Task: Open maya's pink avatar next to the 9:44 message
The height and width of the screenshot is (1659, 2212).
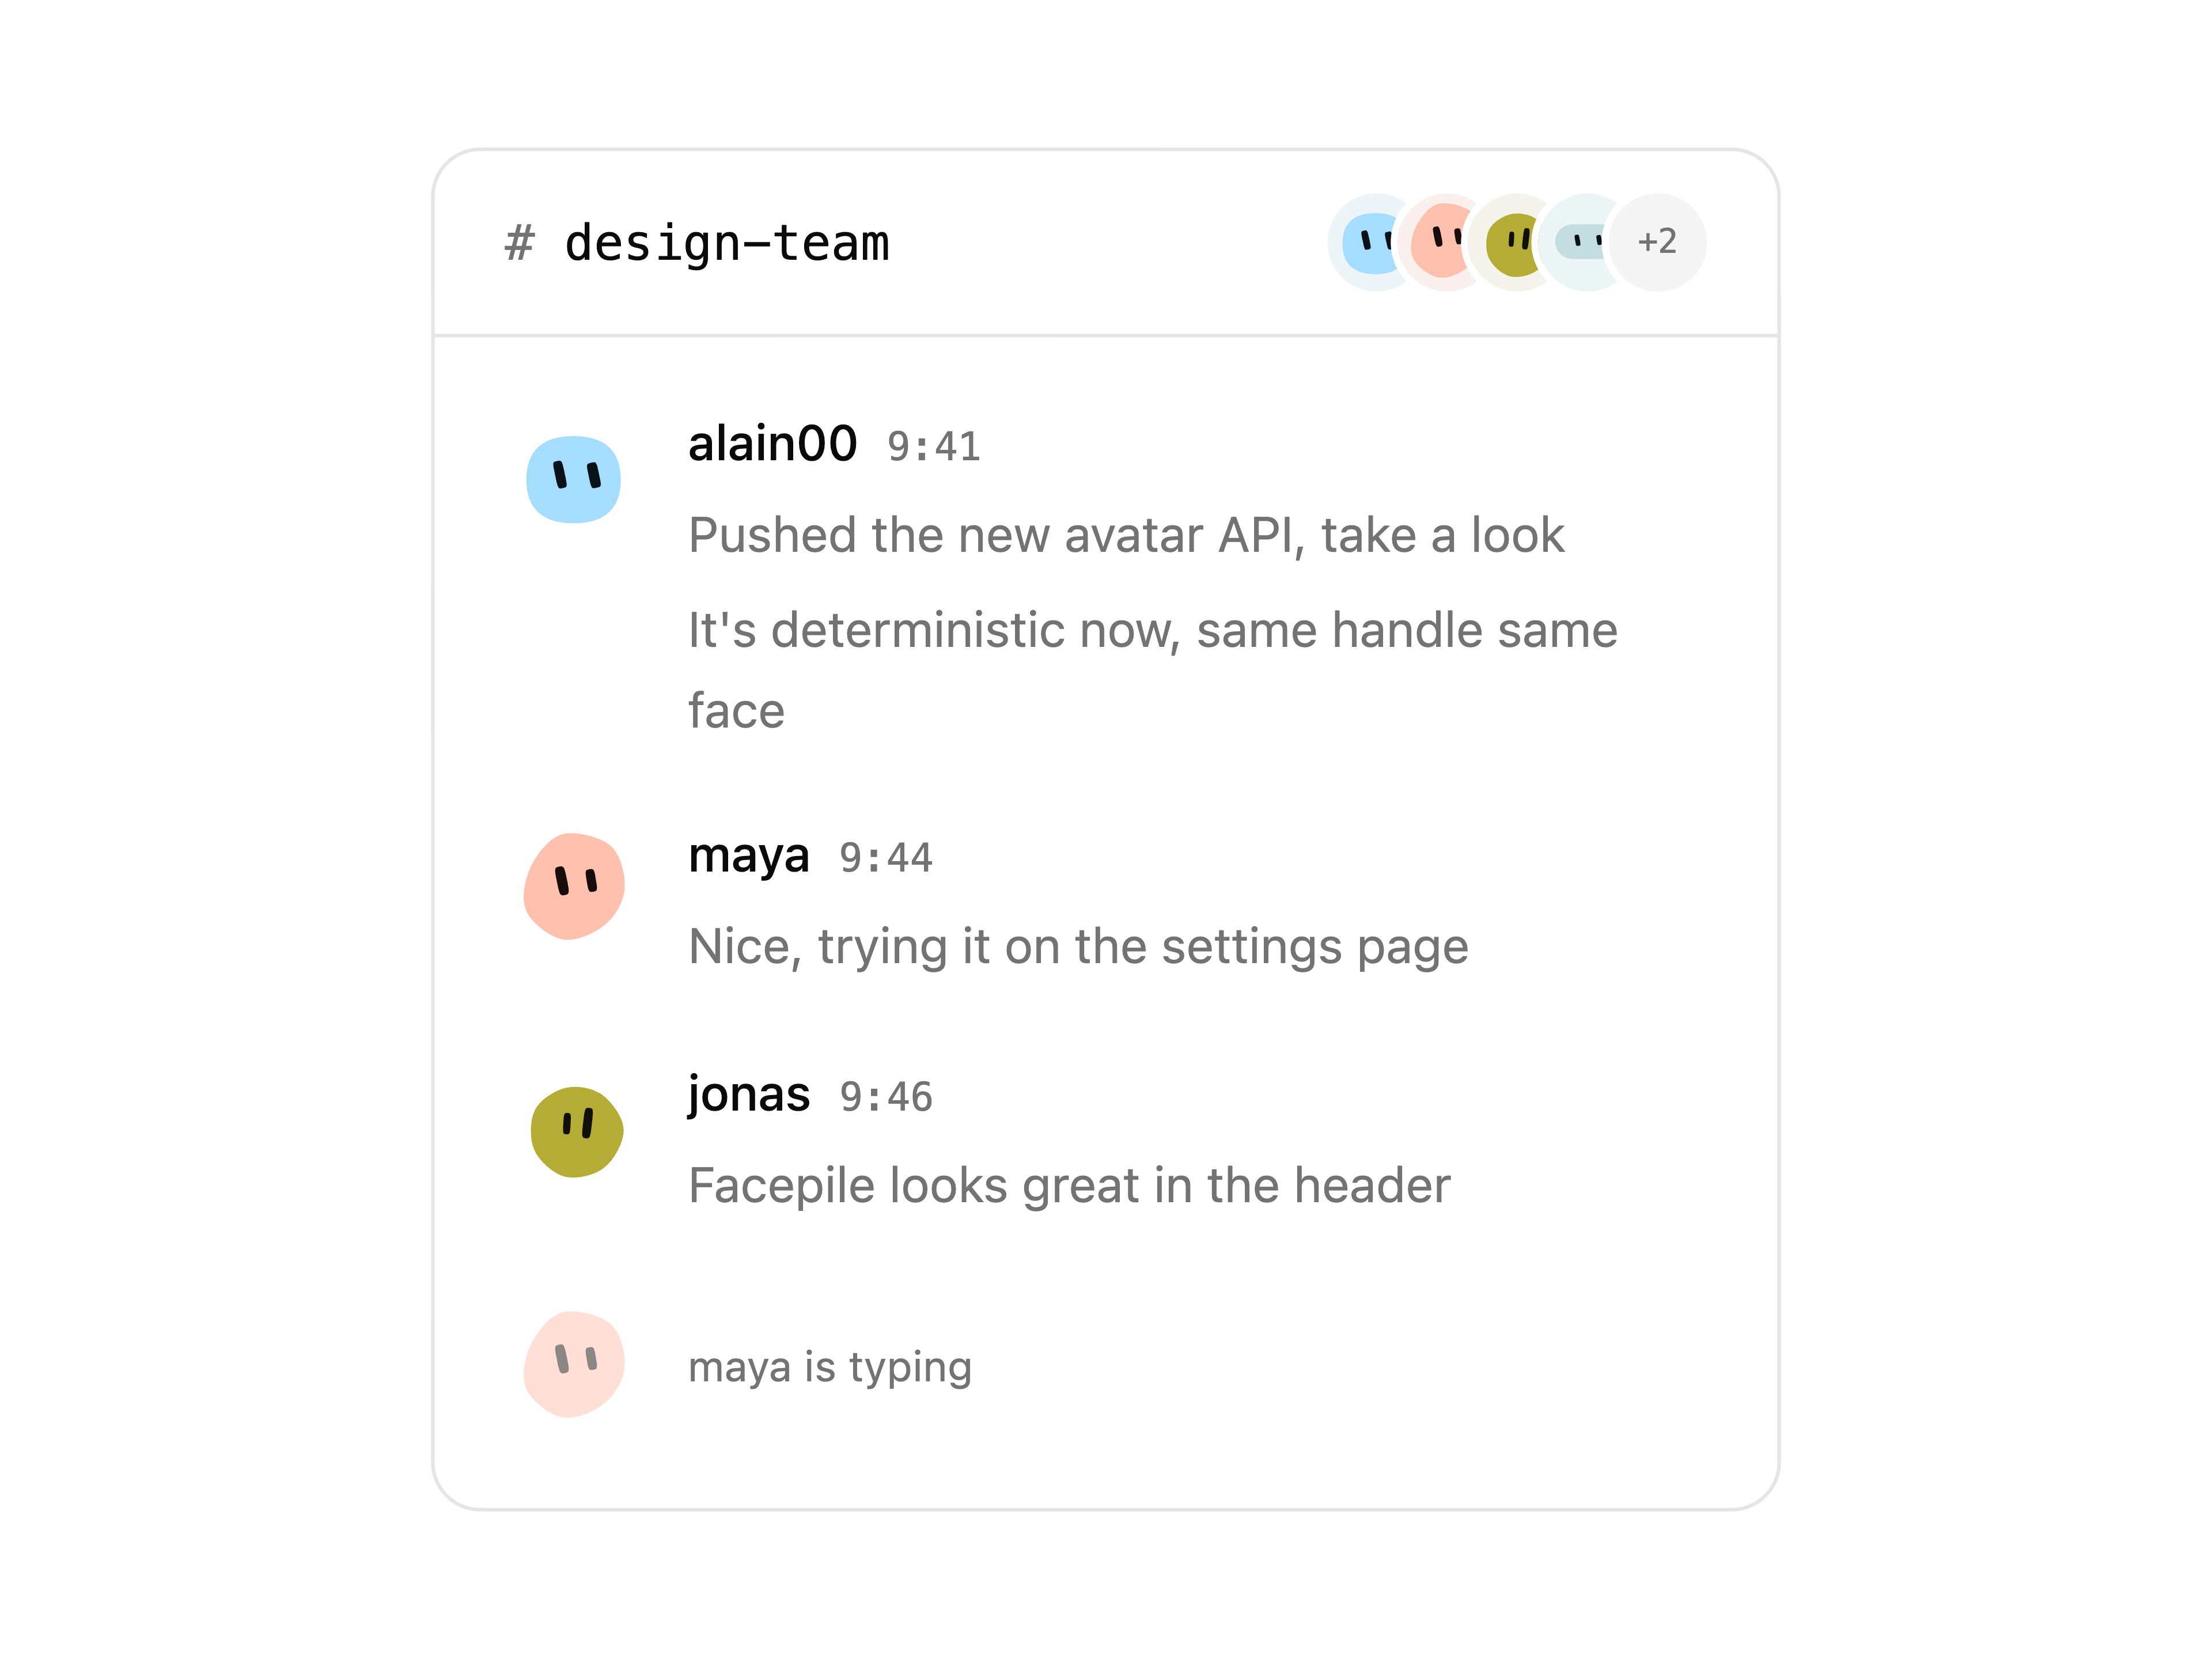Action: point(574,886)
